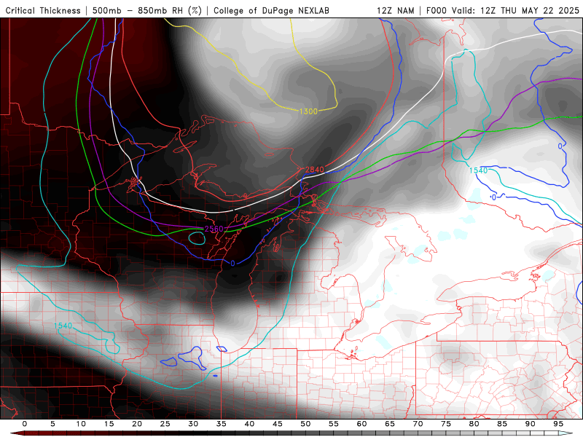The image size is (583, 437).
Task: Select the color scale tick label 60
Action: [x=361, y=424]
